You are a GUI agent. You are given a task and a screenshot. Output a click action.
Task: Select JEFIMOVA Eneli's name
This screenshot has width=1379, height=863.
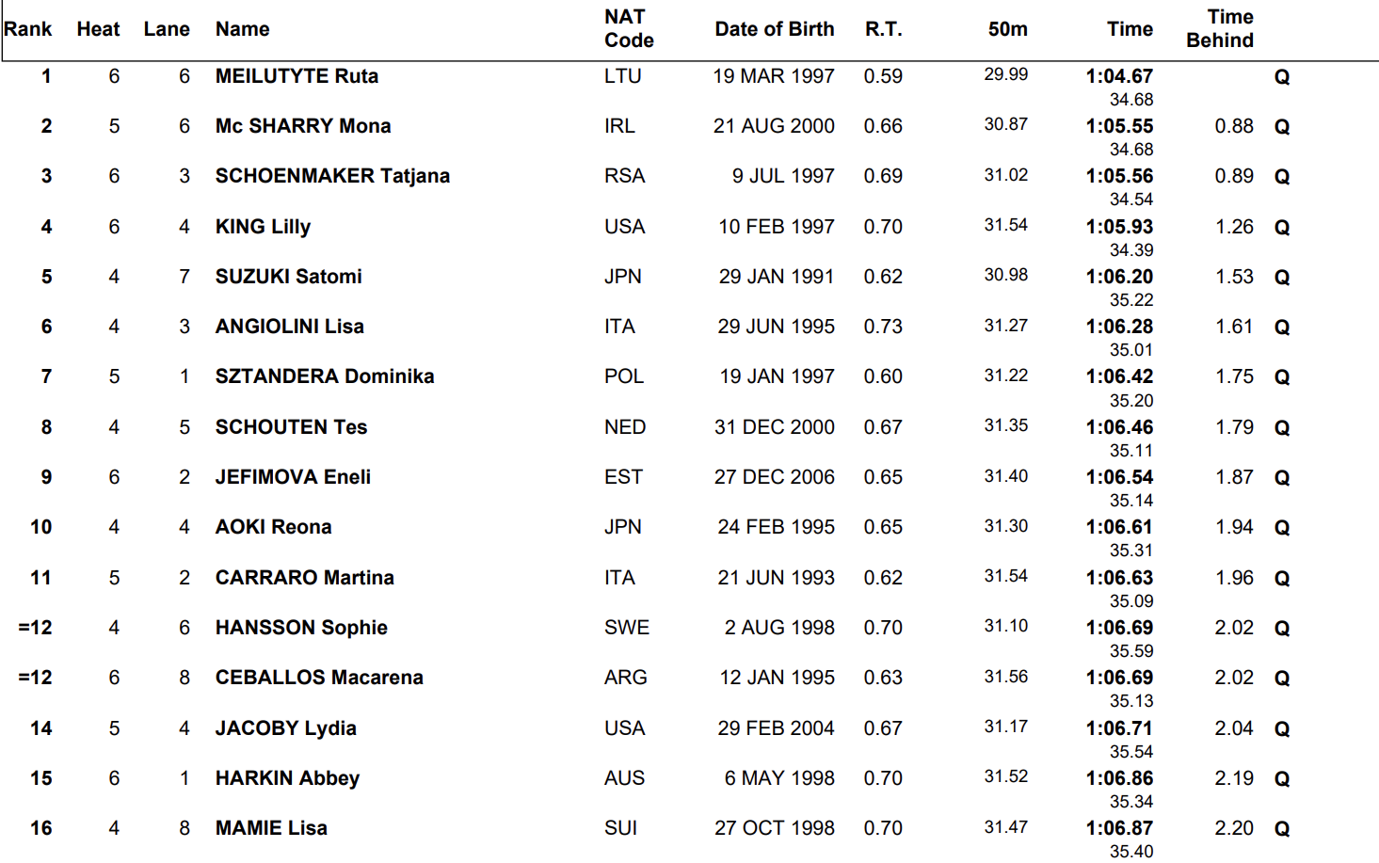click(293, 477)
